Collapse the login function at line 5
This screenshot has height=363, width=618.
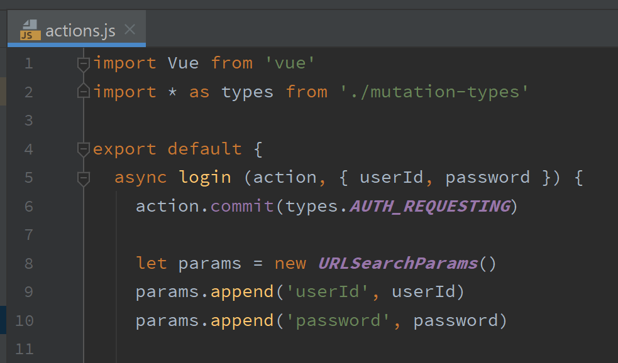[84, 178]
